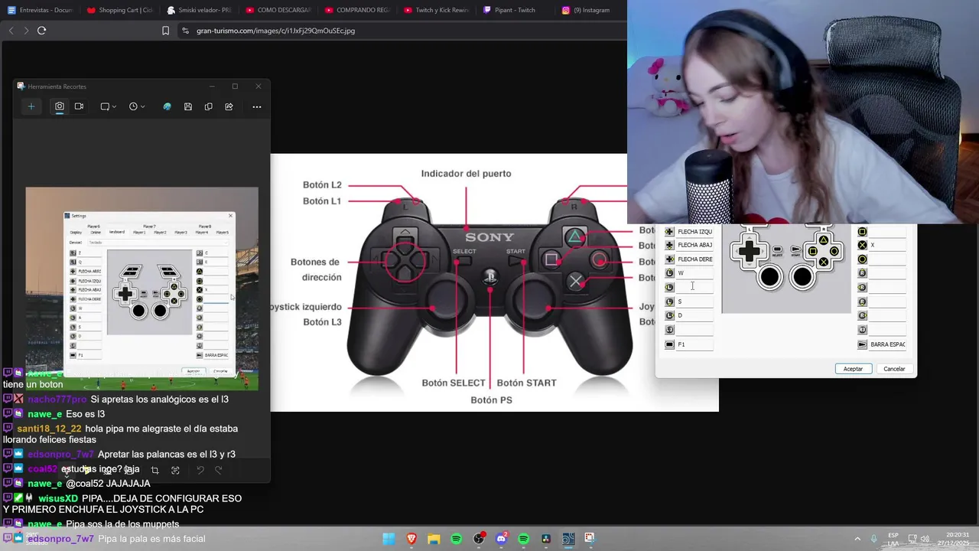
Task: Go back in the browser
Action: pos(11,31)
